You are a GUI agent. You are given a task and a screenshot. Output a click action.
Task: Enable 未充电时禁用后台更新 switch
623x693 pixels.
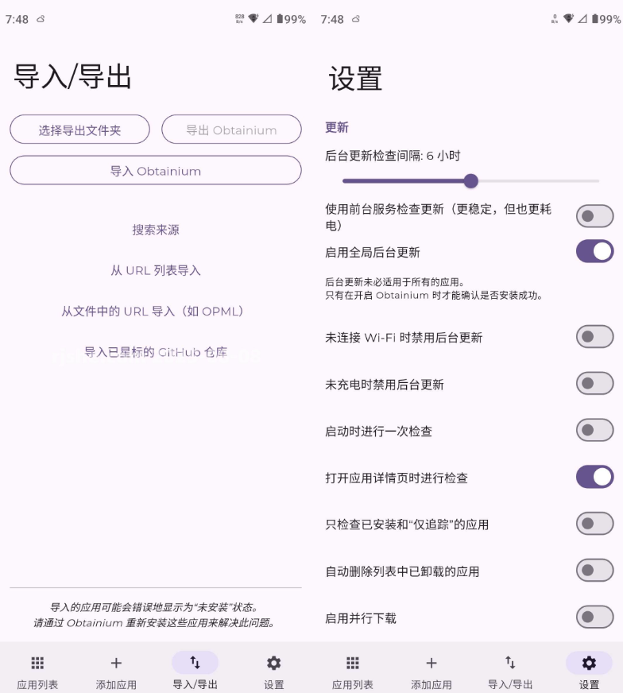[x=594, y=383]
